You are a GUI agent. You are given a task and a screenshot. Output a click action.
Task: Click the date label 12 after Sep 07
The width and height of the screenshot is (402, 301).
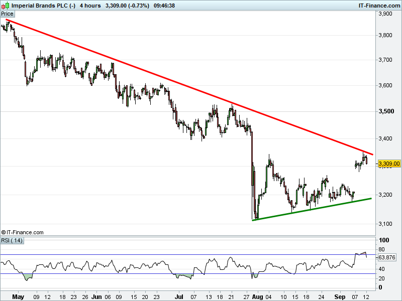(x=366, y=297)
